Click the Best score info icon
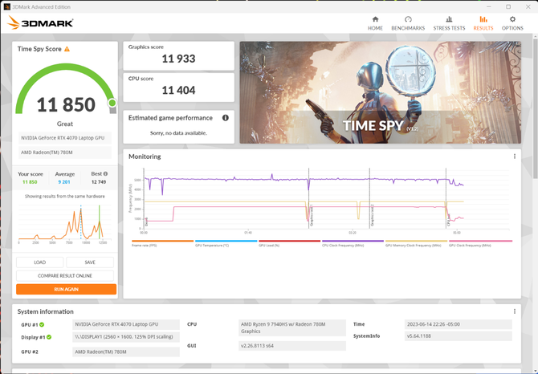The height and width of the screenshot is (374, 538). (105, 174)
